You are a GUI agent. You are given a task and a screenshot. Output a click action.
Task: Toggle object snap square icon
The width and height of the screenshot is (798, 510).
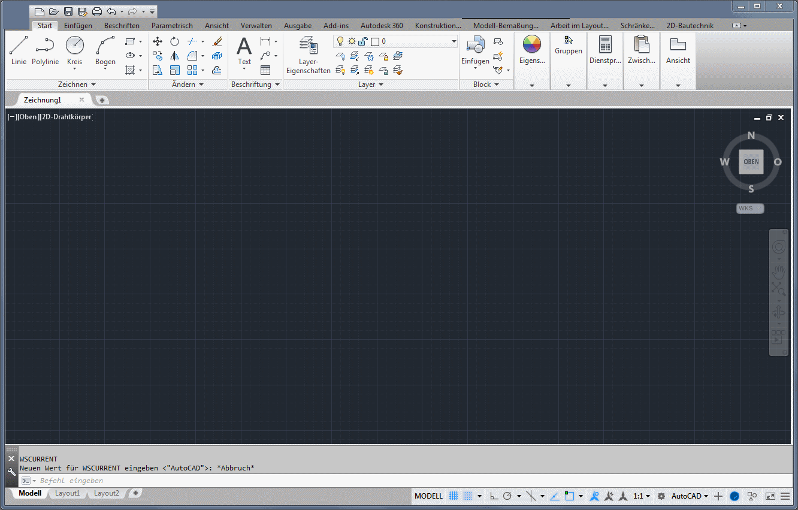click(569, 496)
